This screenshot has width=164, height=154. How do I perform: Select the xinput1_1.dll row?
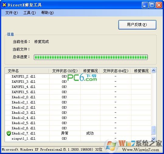click(x=78, y=138)
